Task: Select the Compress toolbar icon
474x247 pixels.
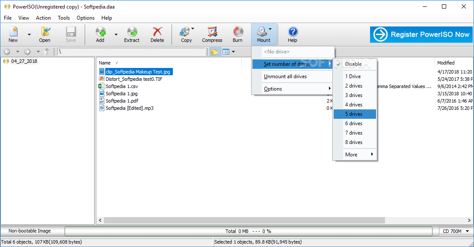Action: pyautogui.click(x=212, y=34)
